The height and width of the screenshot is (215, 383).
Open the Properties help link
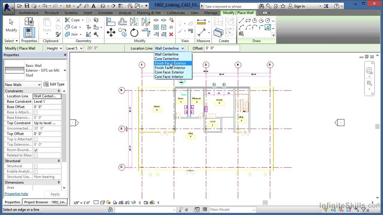(x=16, y=194)
